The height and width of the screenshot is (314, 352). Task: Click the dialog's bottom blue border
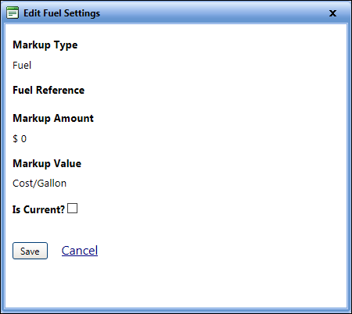pyautogui.click(x=176, y=310)
